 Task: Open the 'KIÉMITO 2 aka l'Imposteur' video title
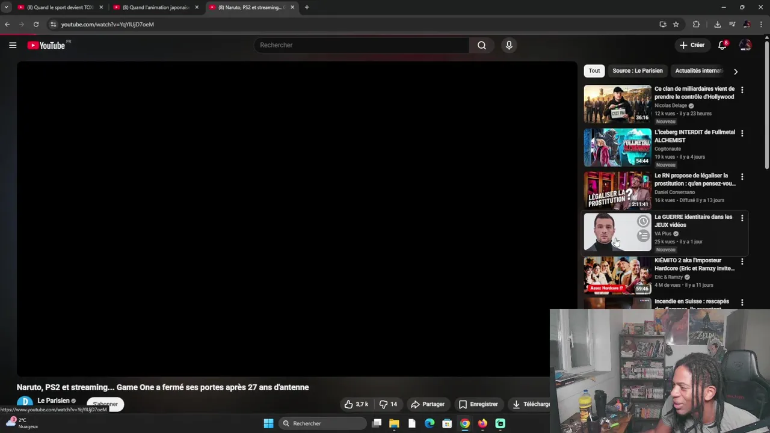(x=695, y=265)
